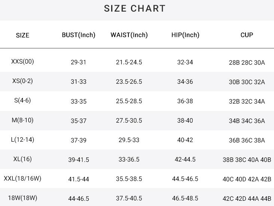Click the WAIST(Inch) column header

(x=129, y=35)
